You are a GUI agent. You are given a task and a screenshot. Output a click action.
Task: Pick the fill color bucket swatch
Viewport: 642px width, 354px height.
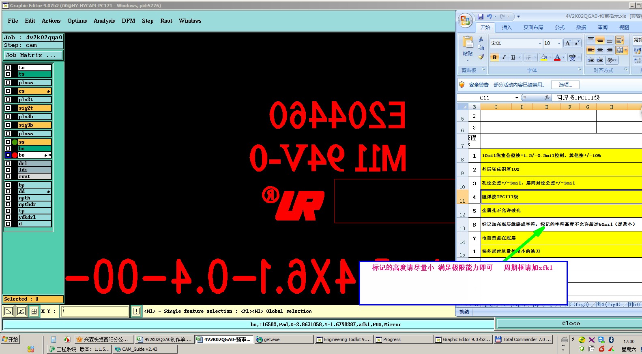coord(544,57)
